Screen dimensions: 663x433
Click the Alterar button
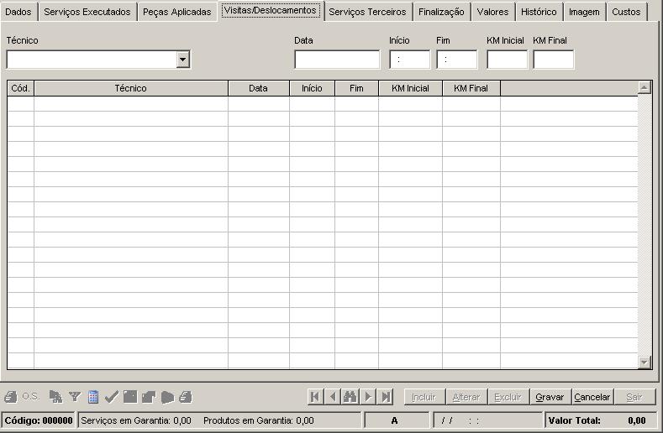466,397
